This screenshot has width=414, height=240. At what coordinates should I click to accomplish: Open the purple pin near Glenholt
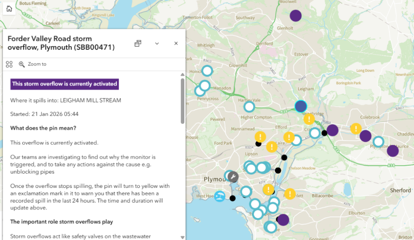296,16
